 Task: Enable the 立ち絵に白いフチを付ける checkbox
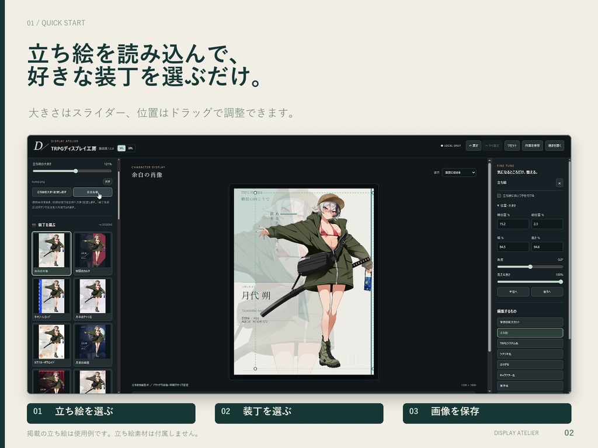tap(499, 196)
